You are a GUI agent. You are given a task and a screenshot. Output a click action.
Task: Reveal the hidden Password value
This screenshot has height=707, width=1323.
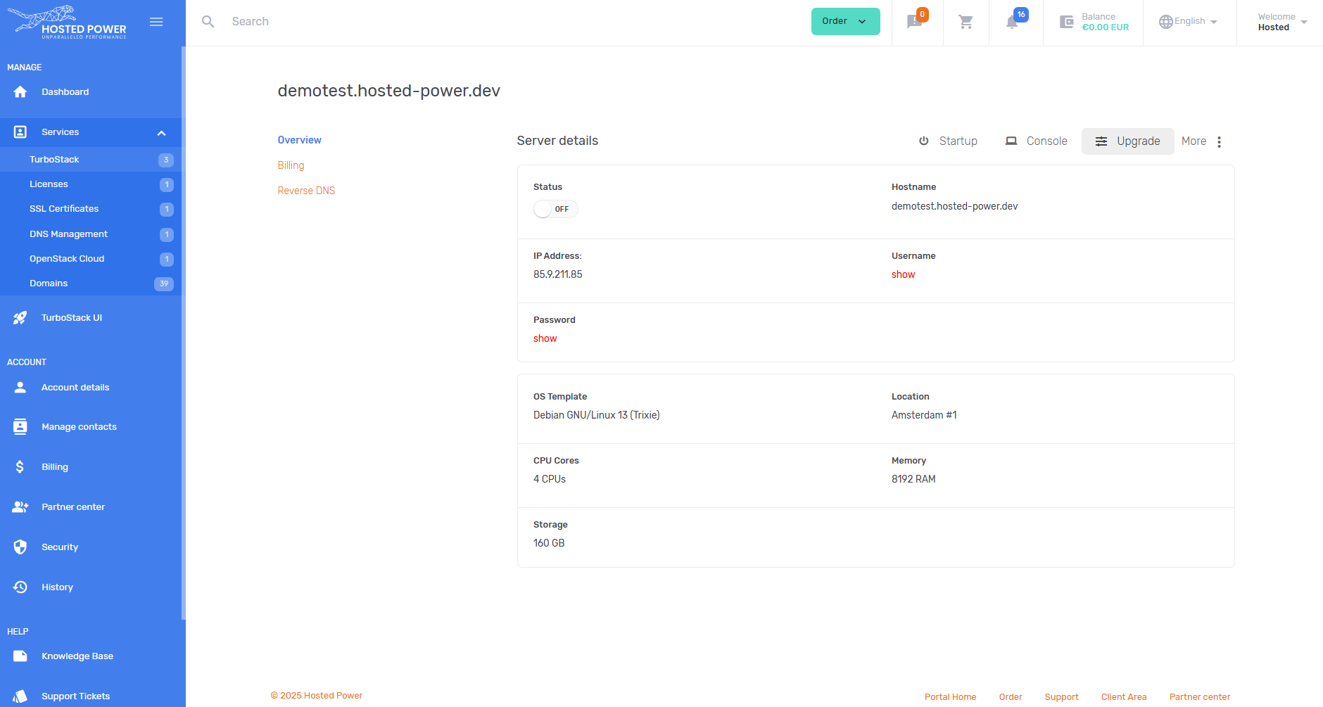point(545,338)
